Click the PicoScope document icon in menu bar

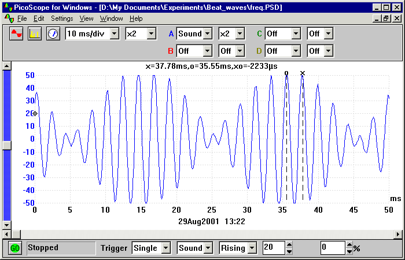coord(9,18)
